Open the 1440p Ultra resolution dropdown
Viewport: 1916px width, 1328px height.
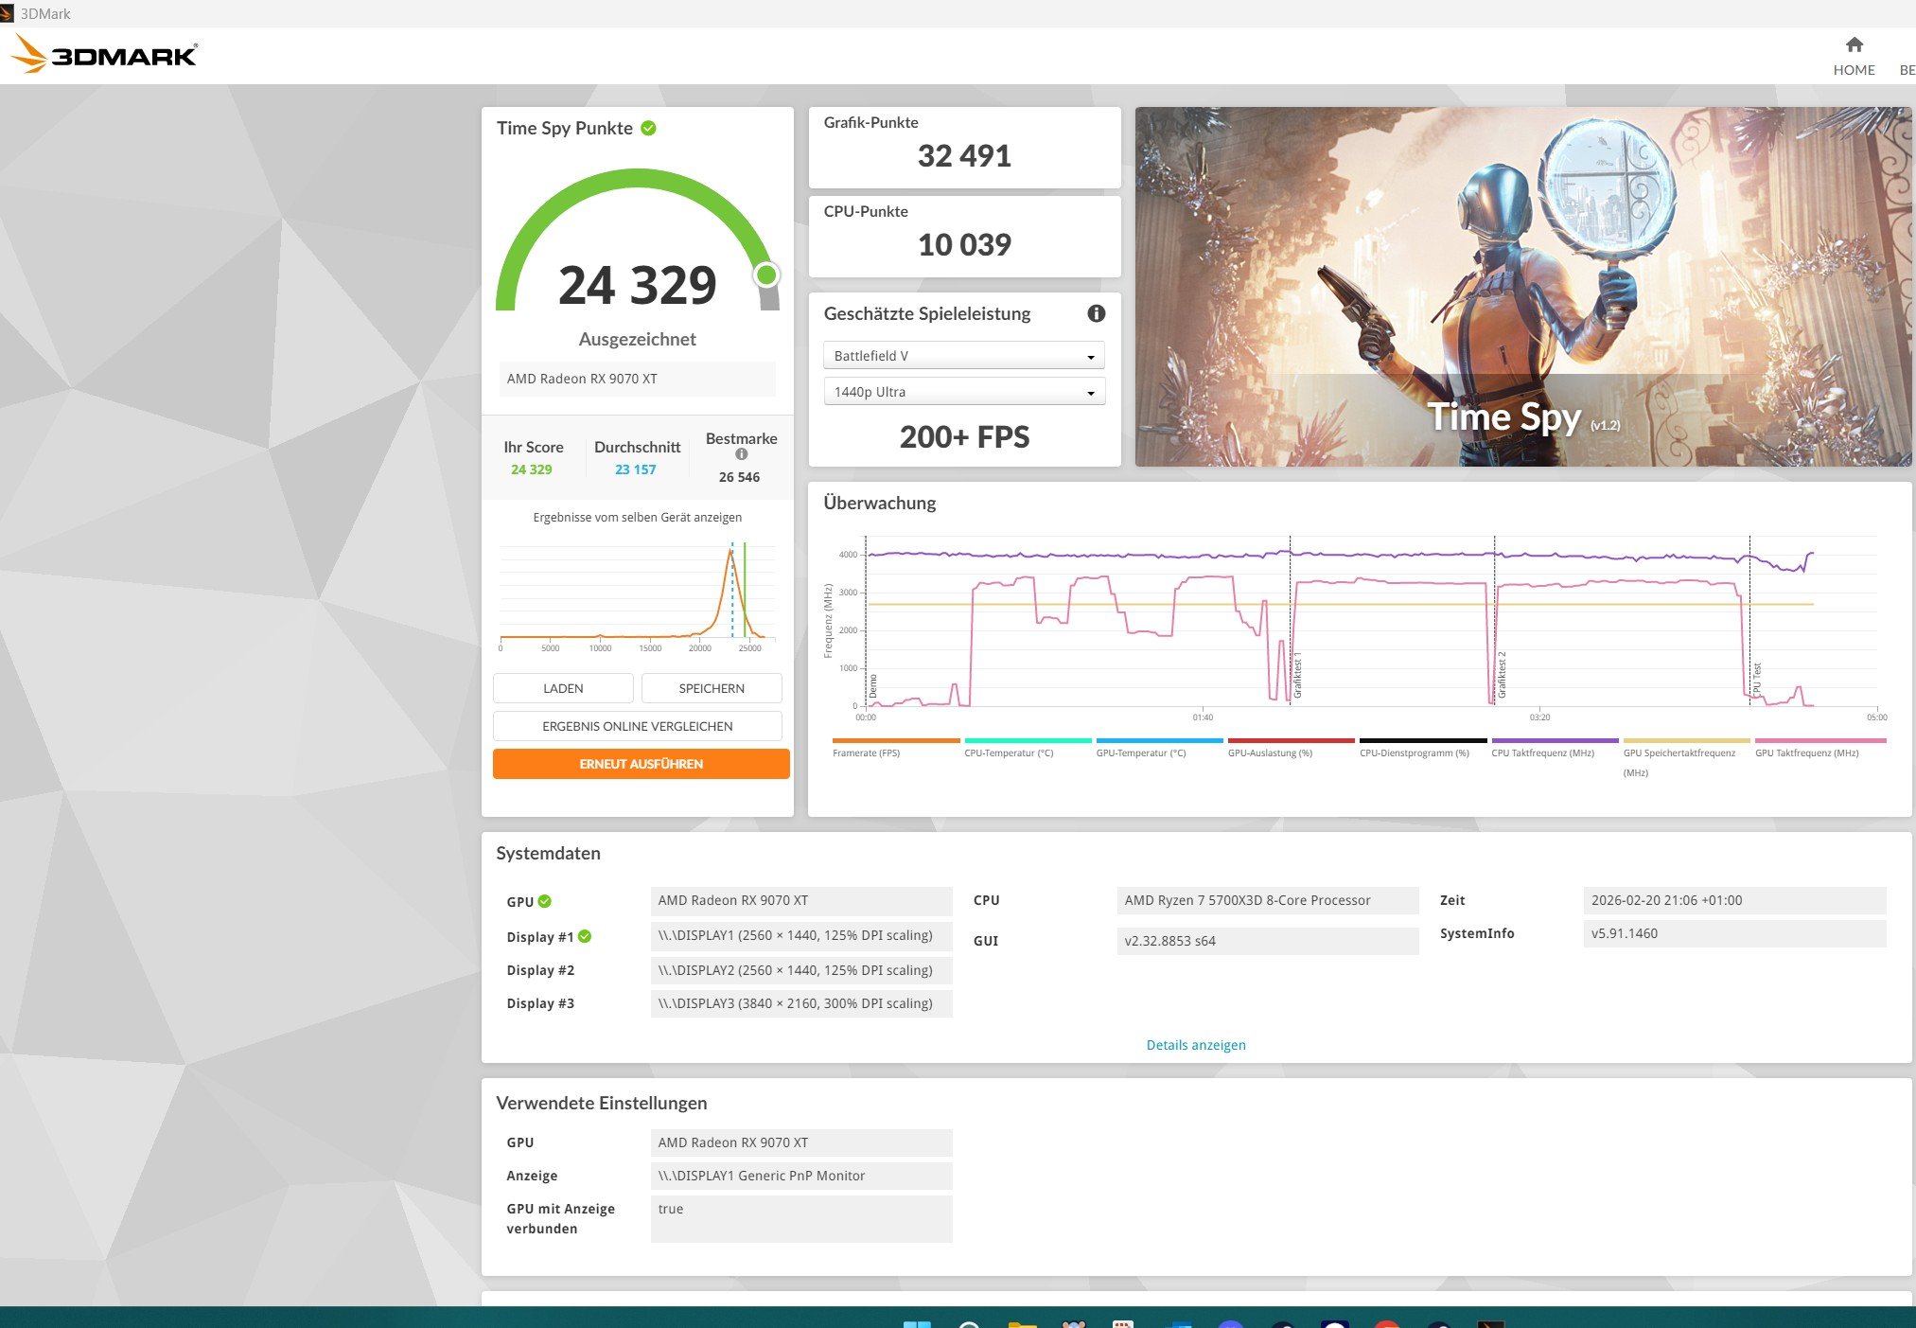(963, 392)
